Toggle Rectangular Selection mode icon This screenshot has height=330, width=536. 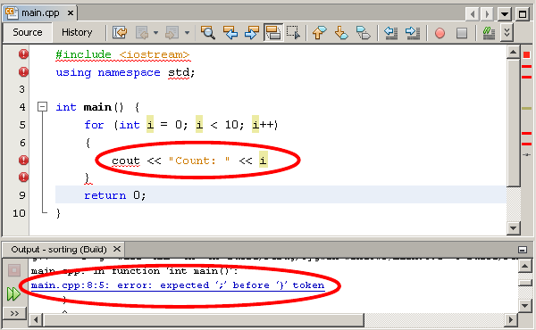coord(293,33)
